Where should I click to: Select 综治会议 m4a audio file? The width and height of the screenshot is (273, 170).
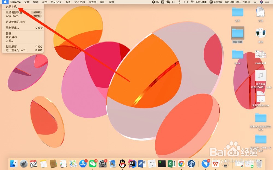[x=261, y=79]
